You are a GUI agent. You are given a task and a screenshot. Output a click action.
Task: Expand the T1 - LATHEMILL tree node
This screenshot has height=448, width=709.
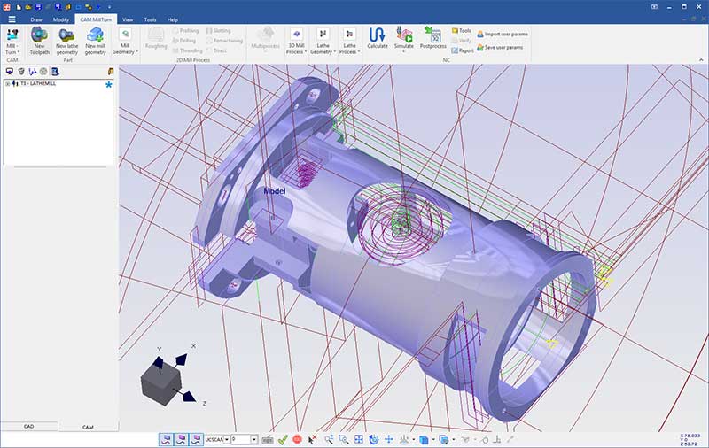click(x=7, y=84)
